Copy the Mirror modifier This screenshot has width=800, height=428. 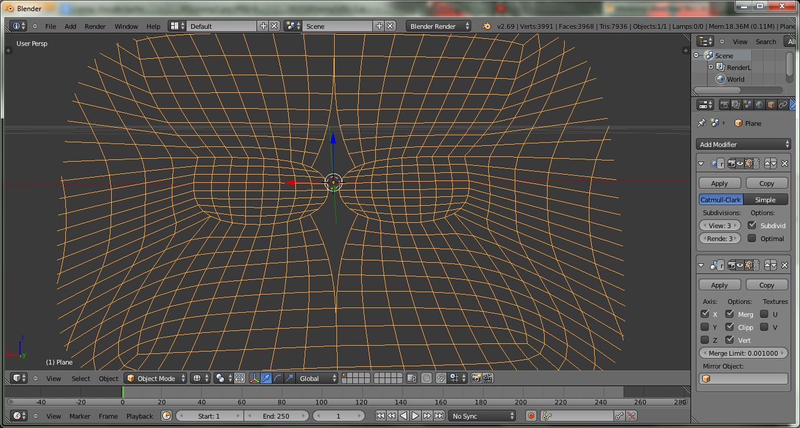pyautogui.click(x=766, y=285)
